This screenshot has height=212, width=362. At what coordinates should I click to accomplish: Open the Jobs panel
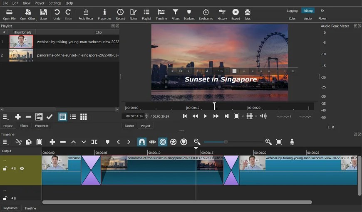click(248, 14)
